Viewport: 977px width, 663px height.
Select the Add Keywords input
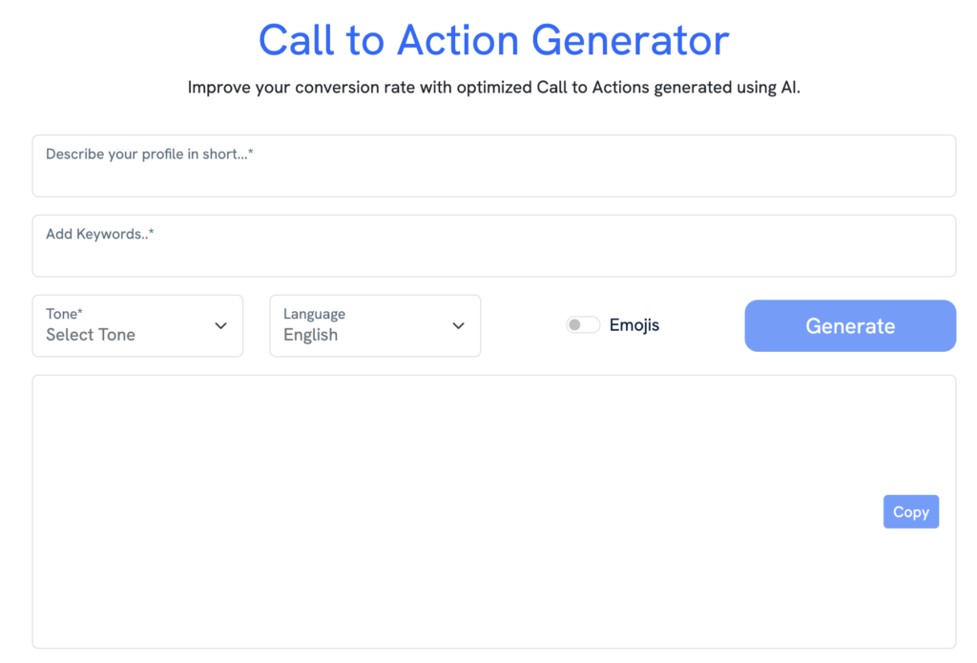point(494,245)
